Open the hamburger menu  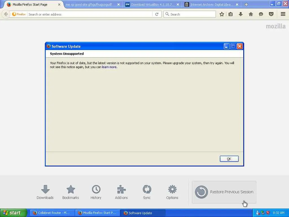point(283,14)
